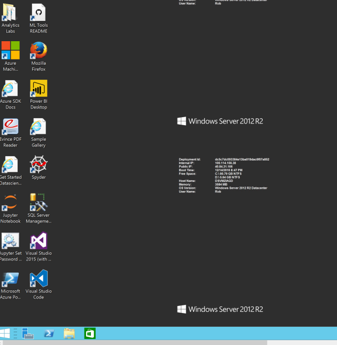Launch Visual Studio Code
The height and width of the screenshot is (345, 337).
(x=39, y=279)
